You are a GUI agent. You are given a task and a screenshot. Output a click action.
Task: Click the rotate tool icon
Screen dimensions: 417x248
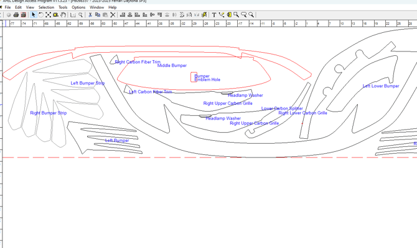(41, 15)
